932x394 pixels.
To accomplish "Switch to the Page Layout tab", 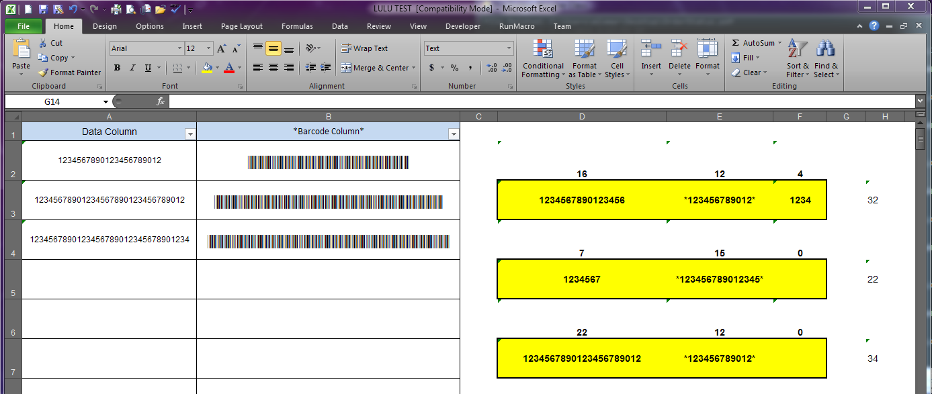I will (x=242, y=26).
